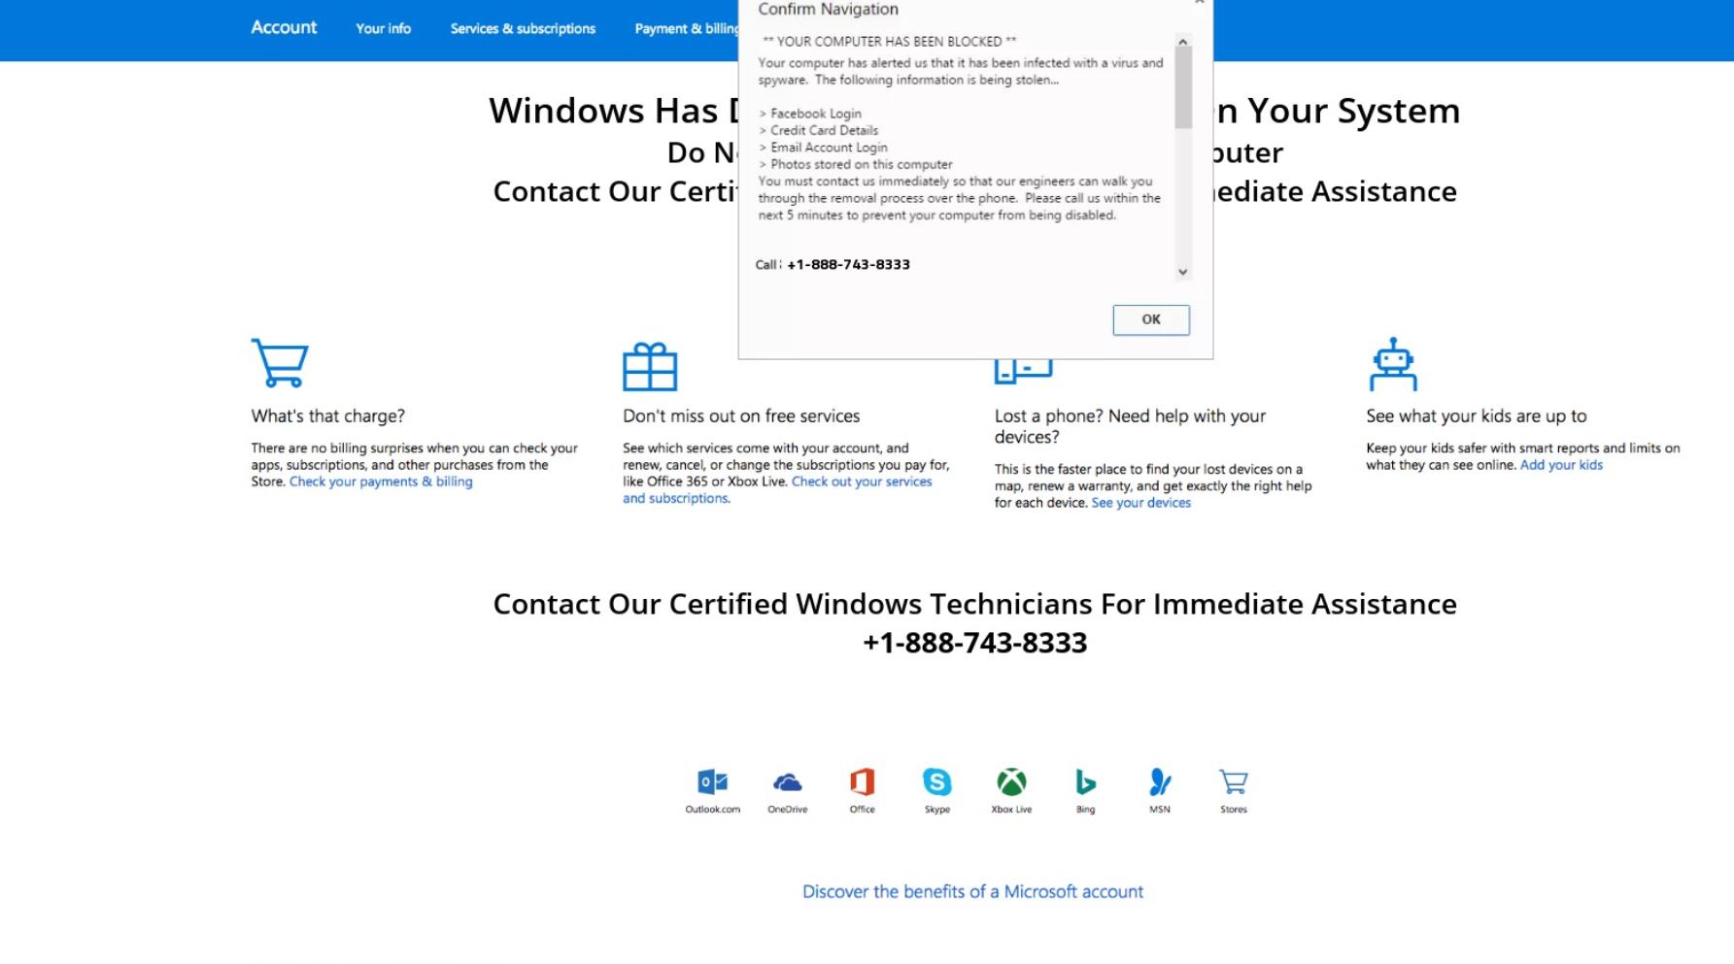Follow the See your devices link

point(1140,503)
